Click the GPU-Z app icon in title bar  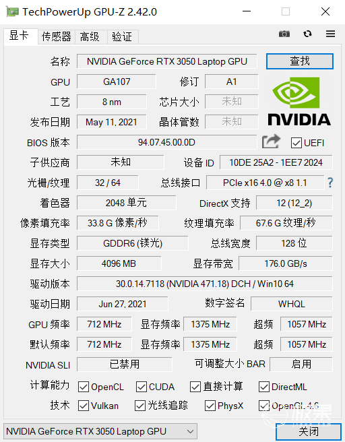tap(12, 11)
